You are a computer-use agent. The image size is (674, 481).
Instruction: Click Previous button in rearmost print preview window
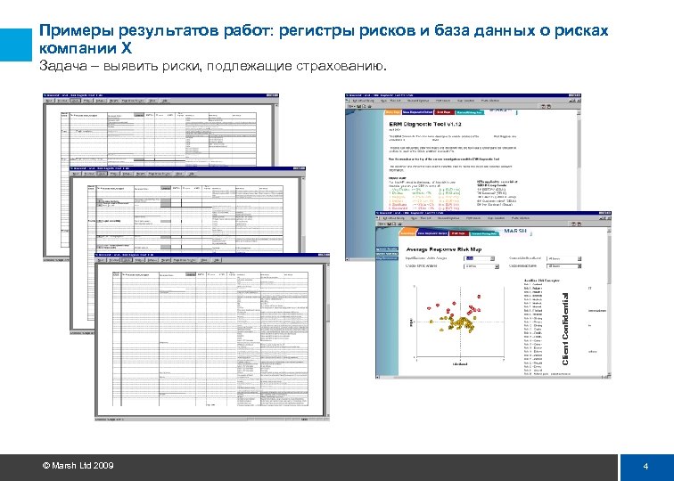click(62, 101)
